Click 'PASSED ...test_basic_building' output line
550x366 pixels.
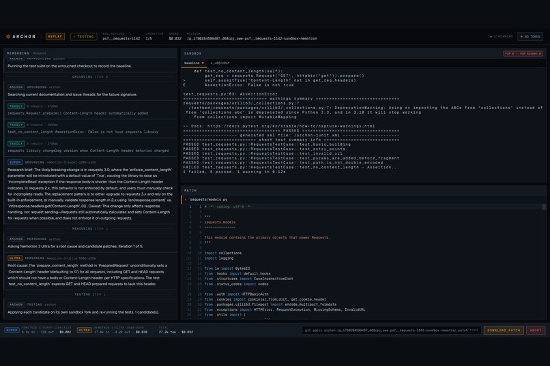pyautogui.click(x=267, y=144)
